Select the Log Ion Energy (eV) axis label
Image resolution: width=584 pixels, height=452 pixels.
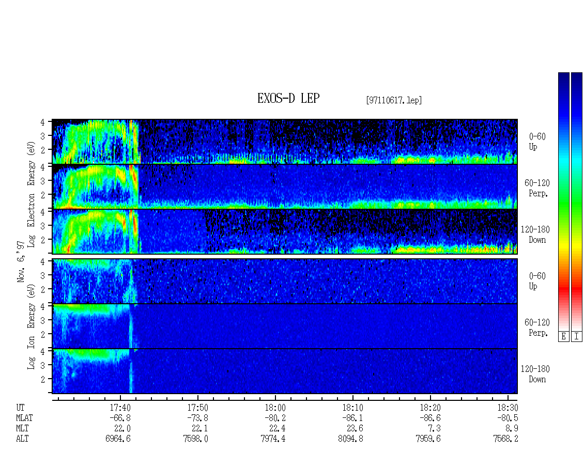[x=32, y=327]
